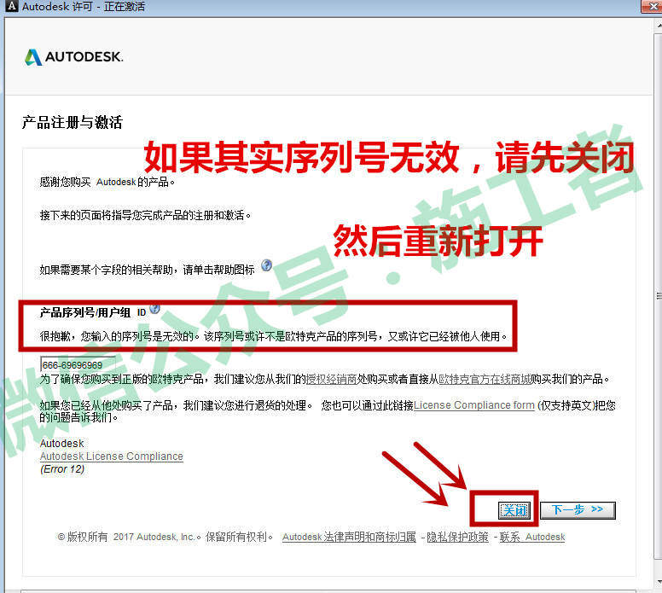The width and height of the screenshot is (662, 593).
Task: Open the 授权经销商 link
Action: point(331,380)
